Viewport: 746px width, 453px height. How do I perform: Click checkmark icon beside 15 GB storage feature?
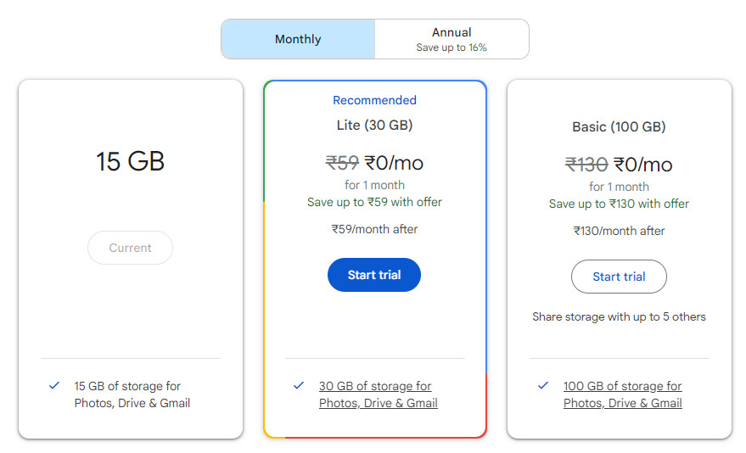pyautogui.click(x=54, y=386)
